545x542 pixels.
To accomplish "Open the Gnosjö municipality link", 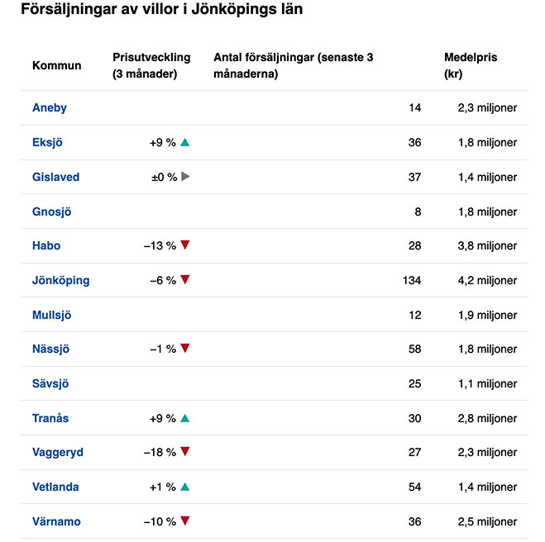I will pyautogui.click(x=52, y=212).
